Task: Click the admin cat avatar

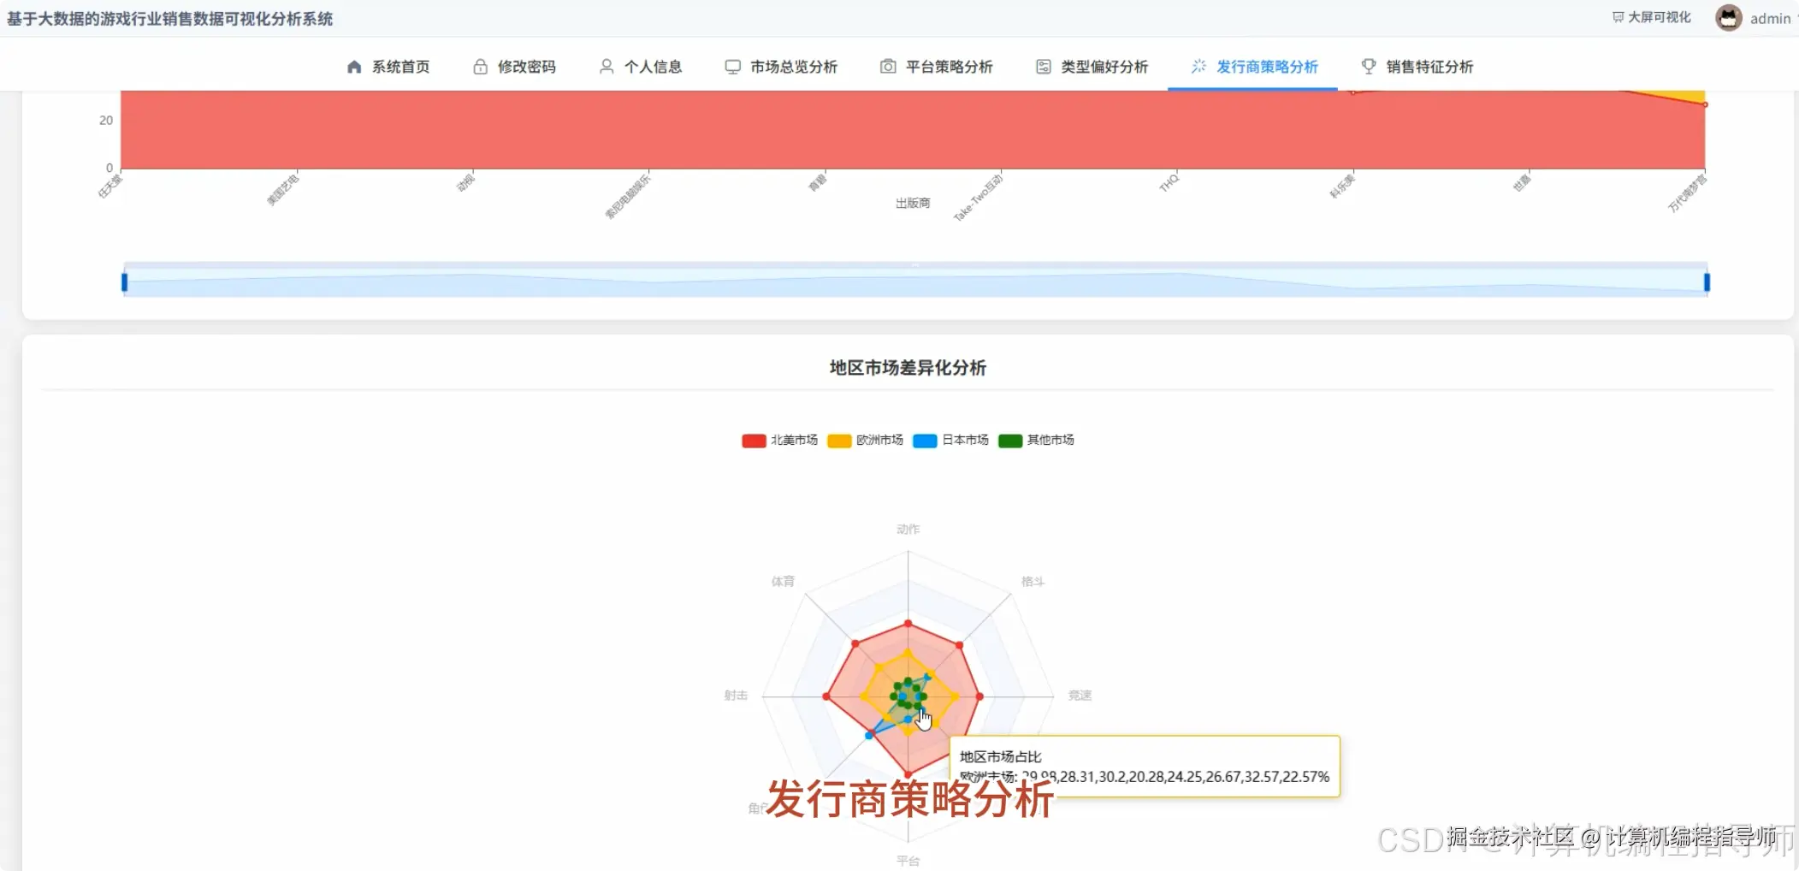Action: pos(1729,17)
